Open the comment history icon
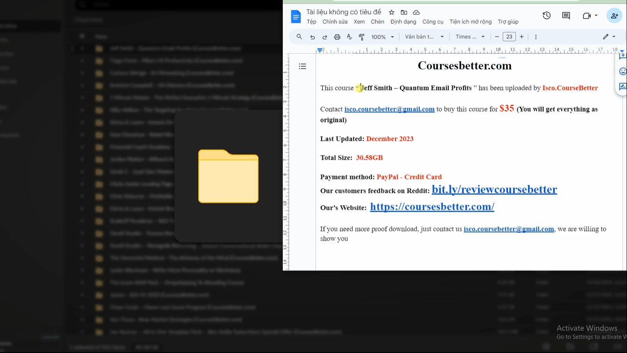 click(x=566, y=15)
